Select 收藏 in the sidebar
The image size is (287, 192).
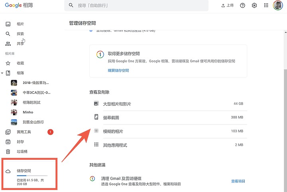pyautogui.click(x=20, y=63)
